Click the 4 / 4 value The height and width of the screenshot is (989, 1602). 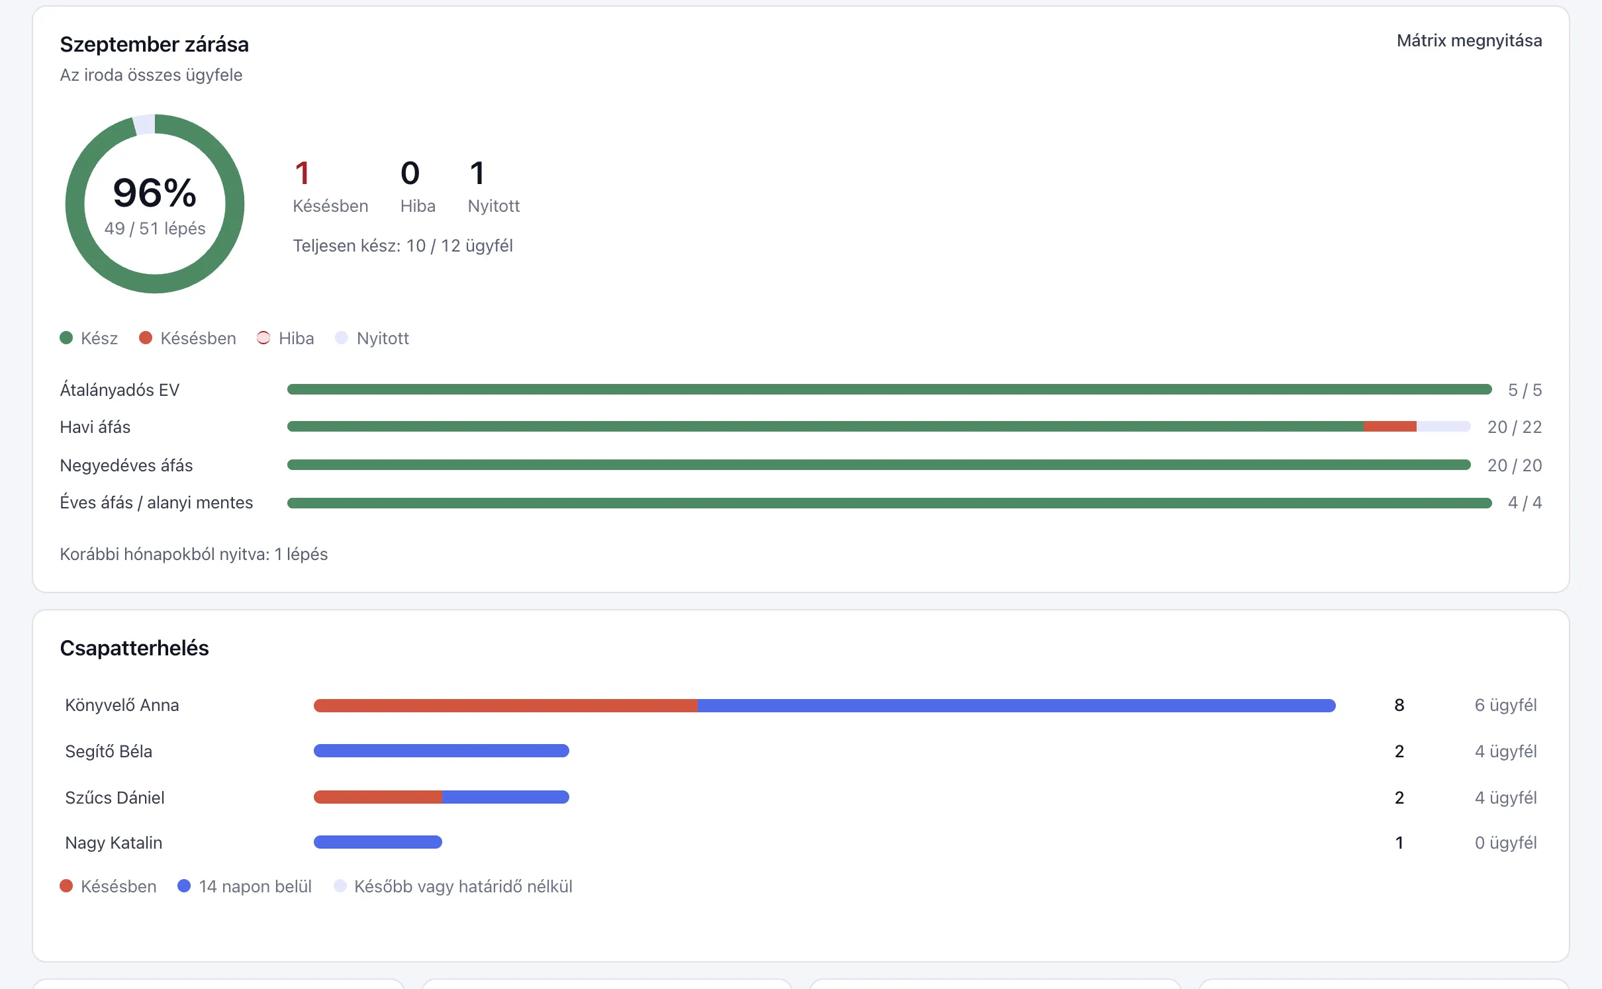click(1525, 502)
